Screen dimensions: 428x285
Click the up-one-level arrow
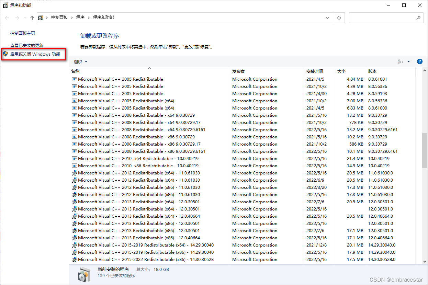pos(32,18)
